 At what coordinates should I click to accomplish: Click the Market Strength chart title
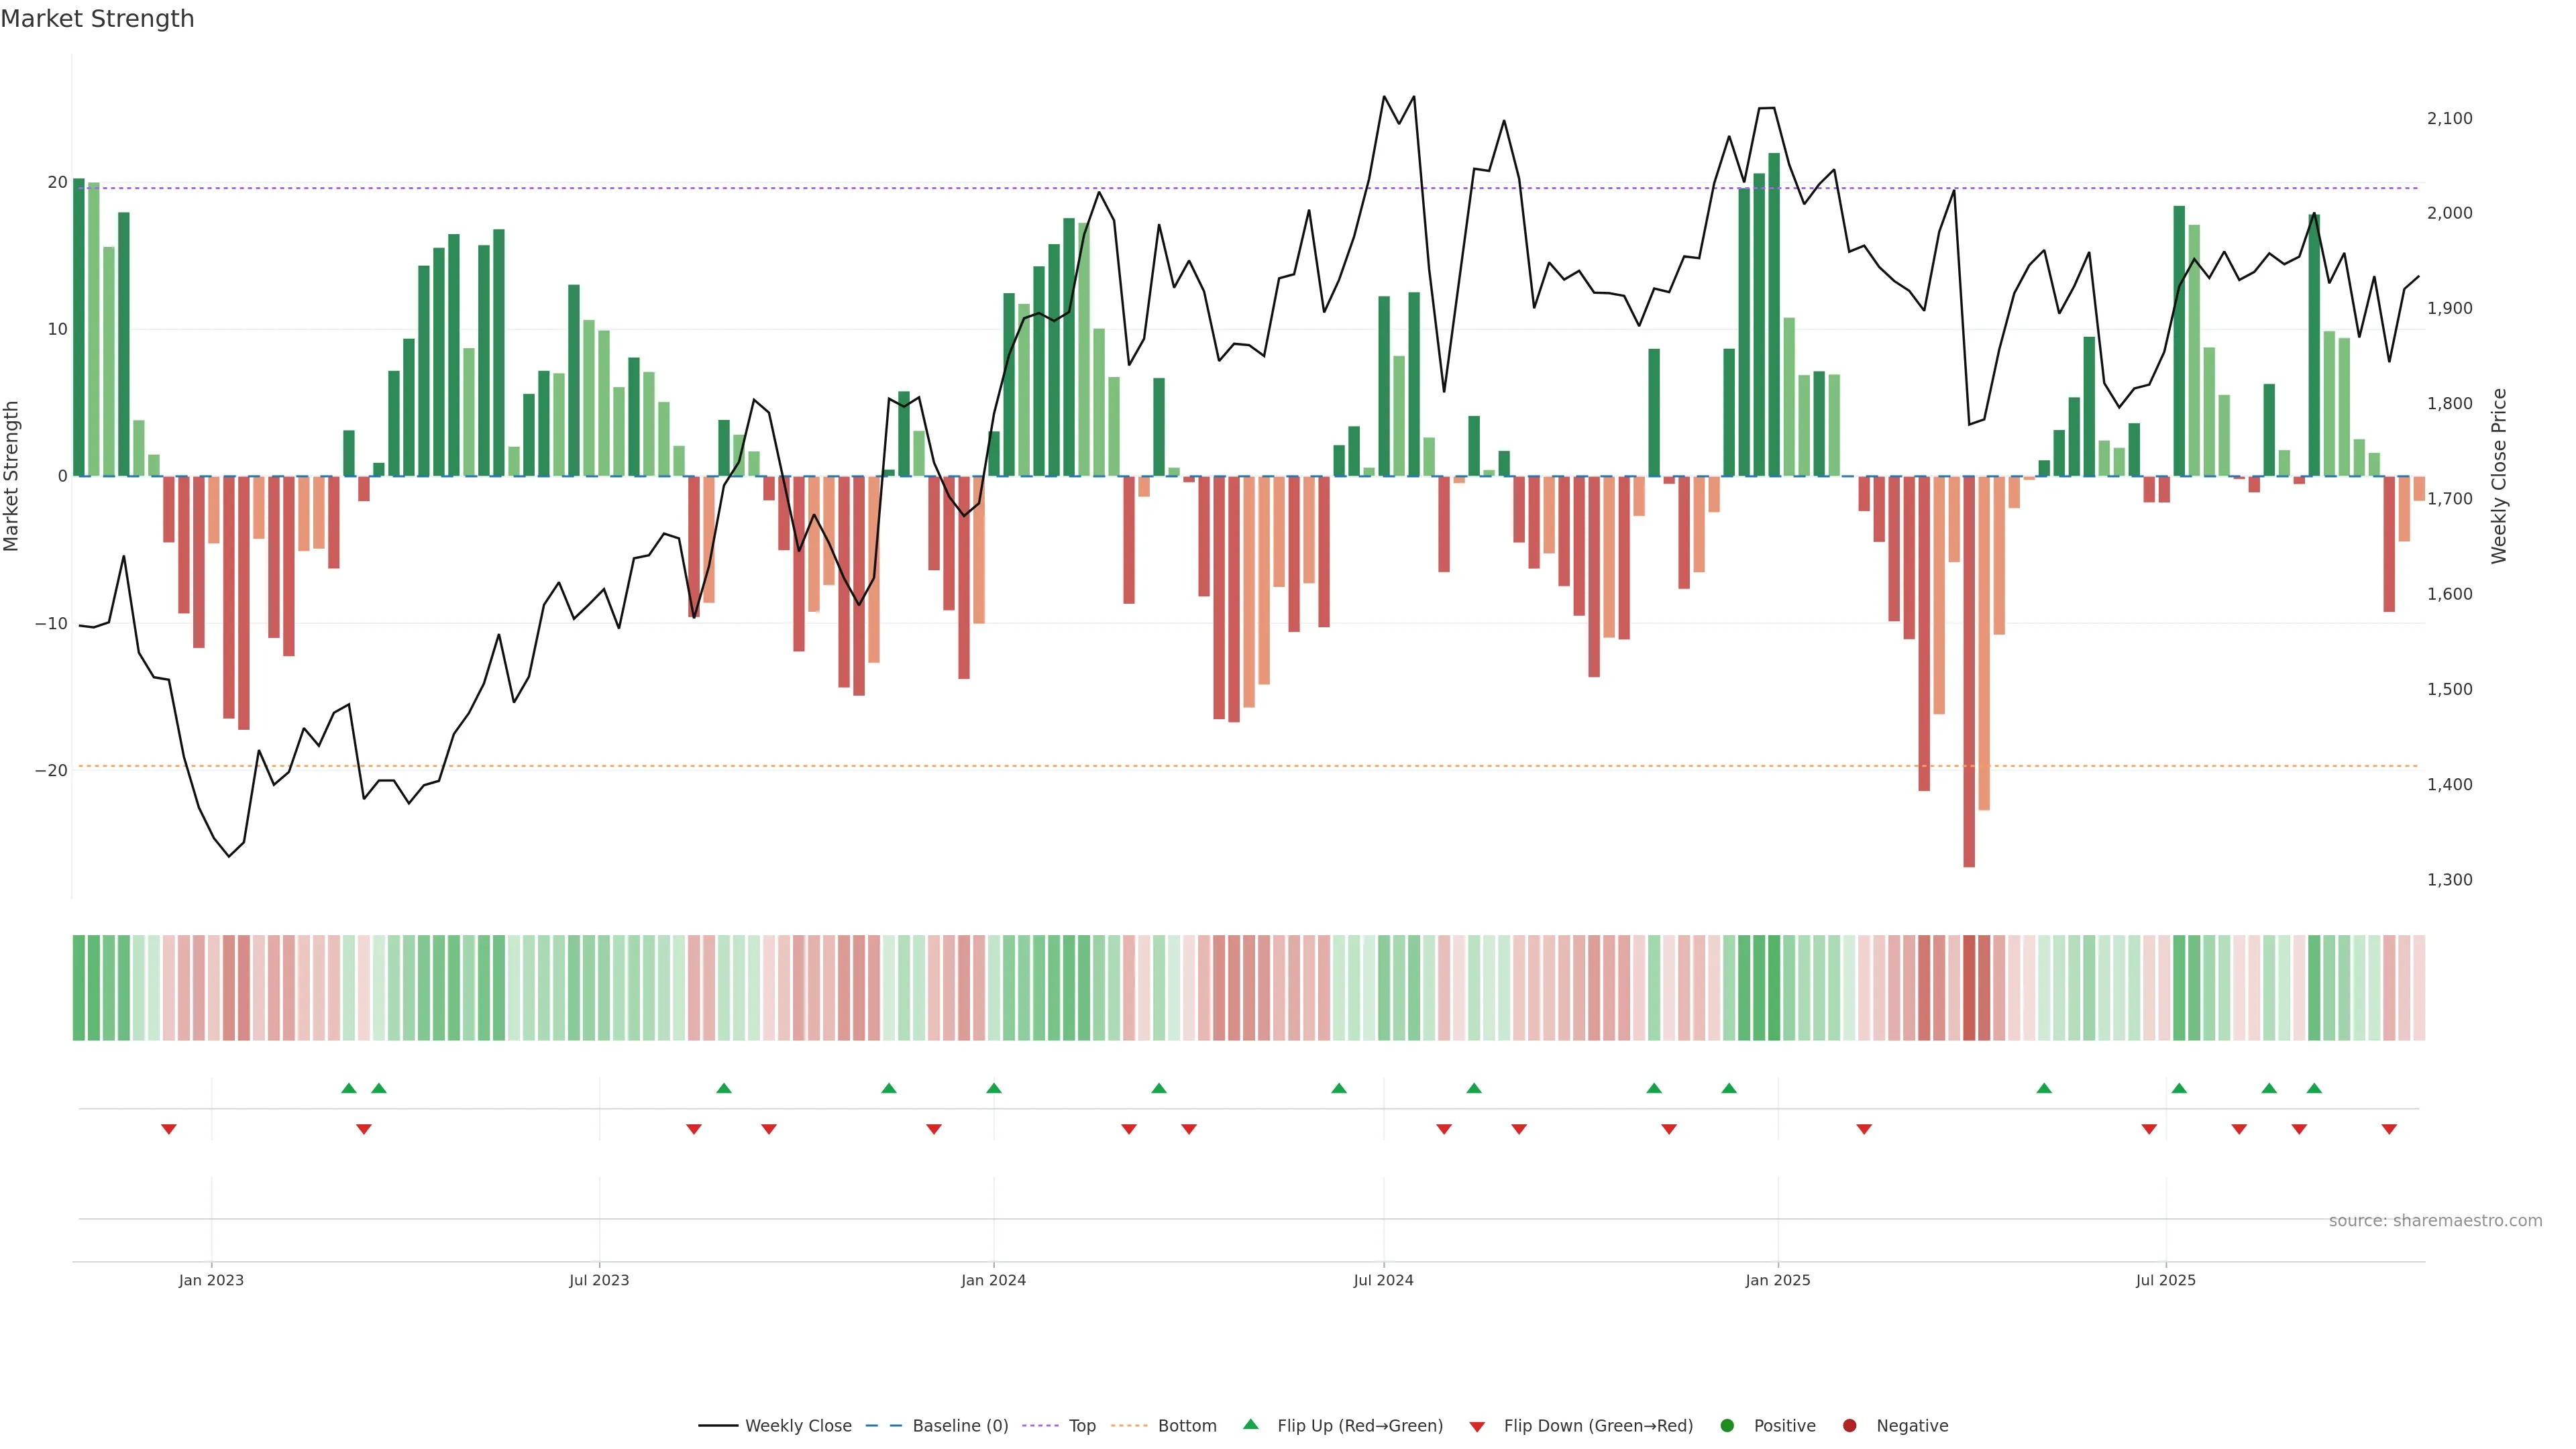tap(97, 19)
